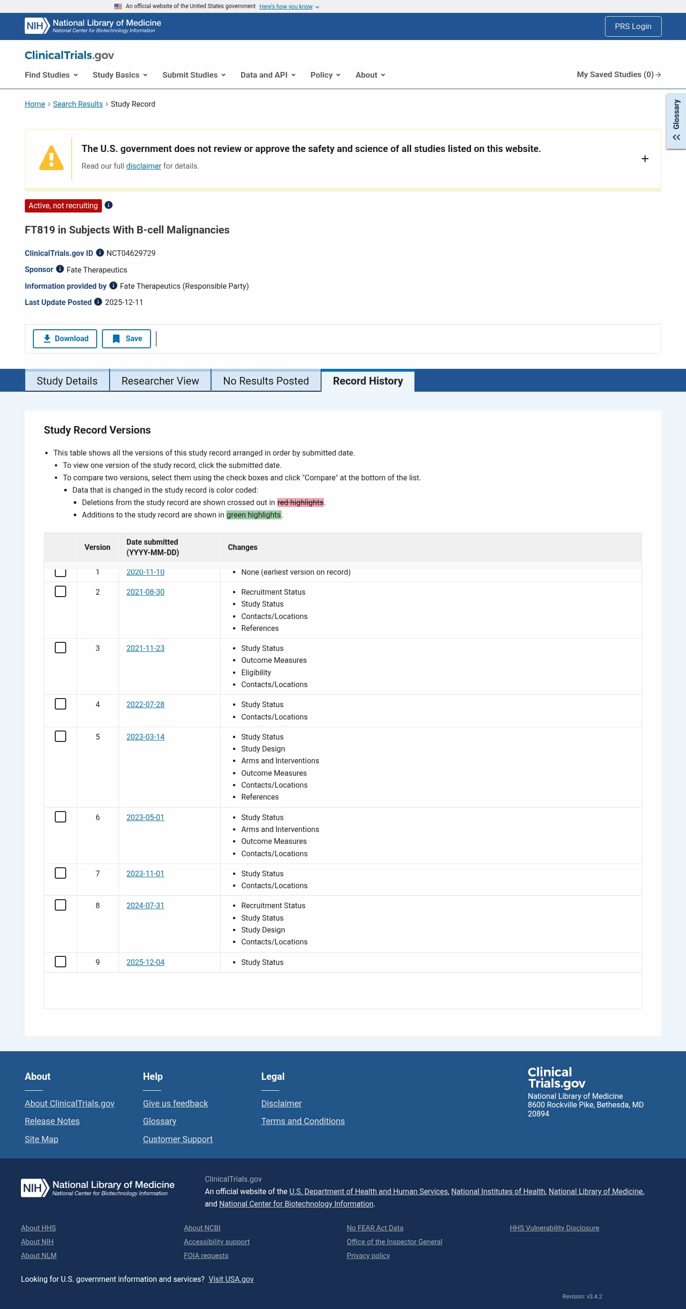View the 2023-03-14 version
The image size is (686, 1309).
point(145,737)
